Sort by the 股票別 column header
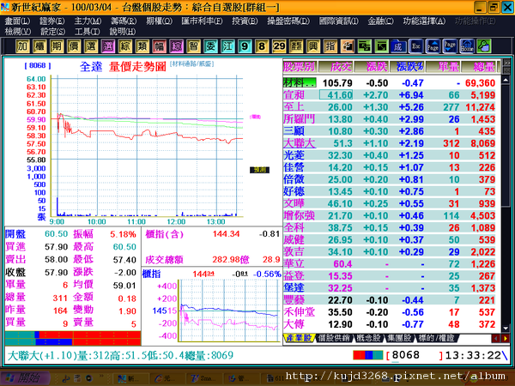The image size is (515, 386). [x=300, y=67]
